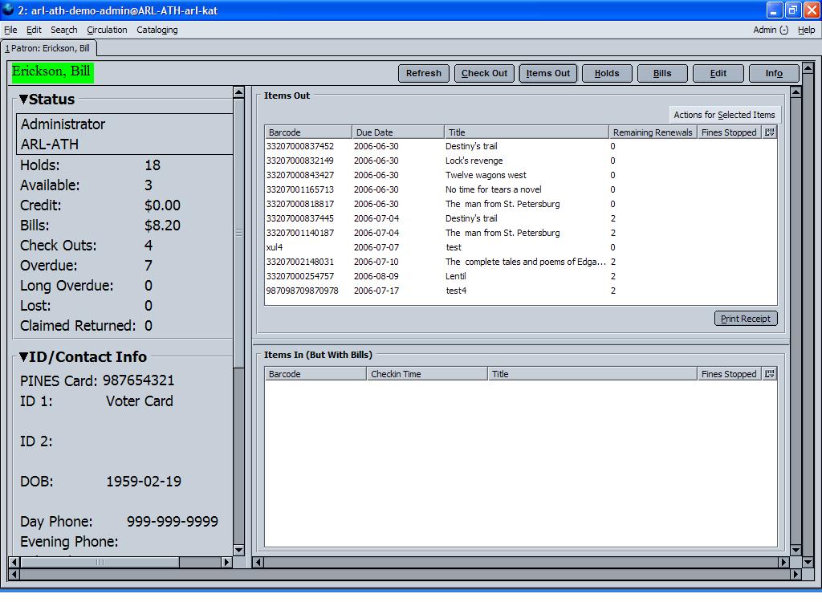This screenshot has width=822, height=602.
Task: Click the application icon in title bar
Action: 8,10
